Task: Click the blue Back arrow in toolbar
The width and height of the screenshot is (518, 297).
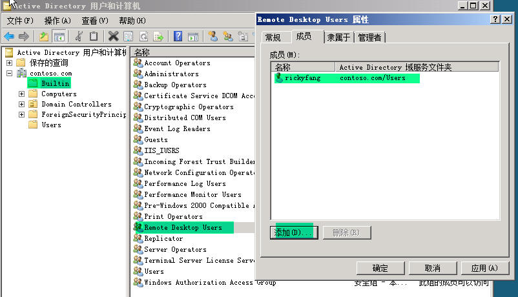Action: [x=9, y=36]
